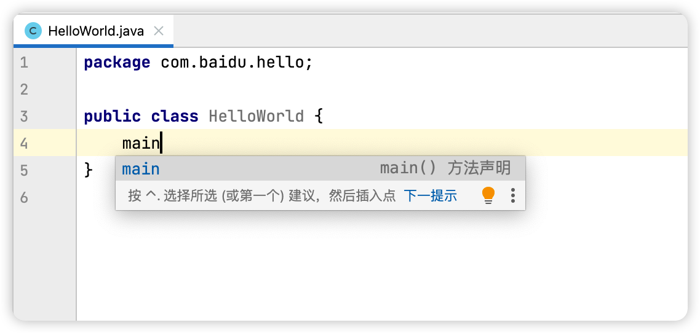This screenshot has width=700, height=333.
Task: Click gutter line number 2
Action: point(24,89)
